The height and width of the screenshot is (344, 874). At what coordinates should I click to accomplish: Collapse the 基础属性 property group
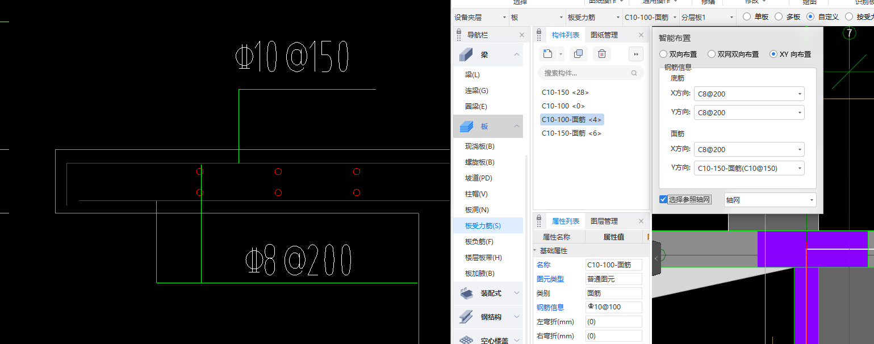pyautogui.click(x=535, y=250)
